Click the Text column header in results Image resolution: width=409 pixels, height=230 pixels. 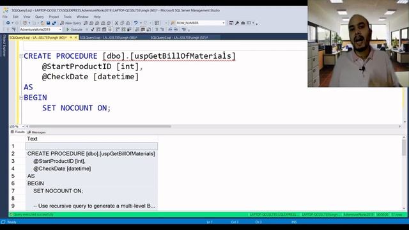[92, 139]
